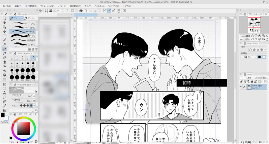Select the Fill bucket tool

(4, 75)
